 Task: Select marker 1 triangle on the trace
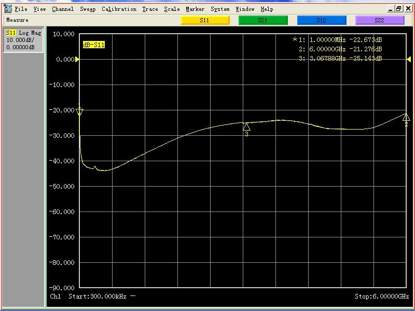pyautogui.click(x=79, y=111)
